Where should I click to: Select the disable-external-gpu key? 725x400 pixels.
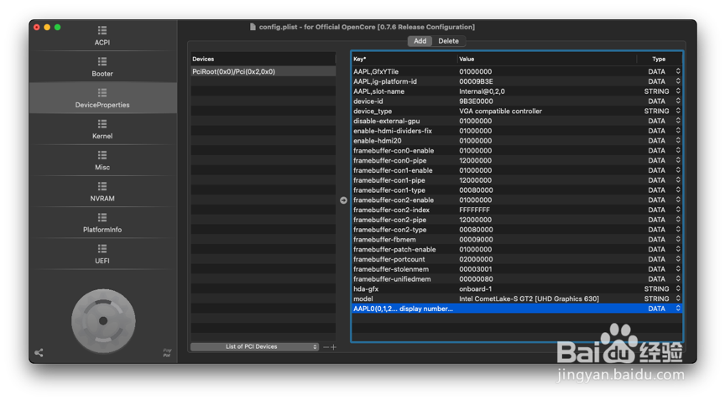387,121
